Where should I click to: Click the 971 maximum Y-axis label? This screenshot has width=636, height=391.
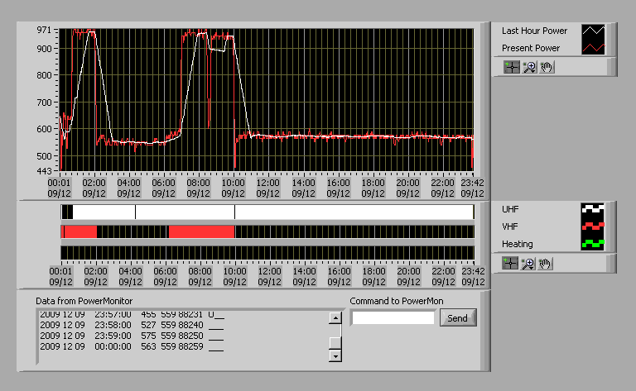(x=44, y=30)
